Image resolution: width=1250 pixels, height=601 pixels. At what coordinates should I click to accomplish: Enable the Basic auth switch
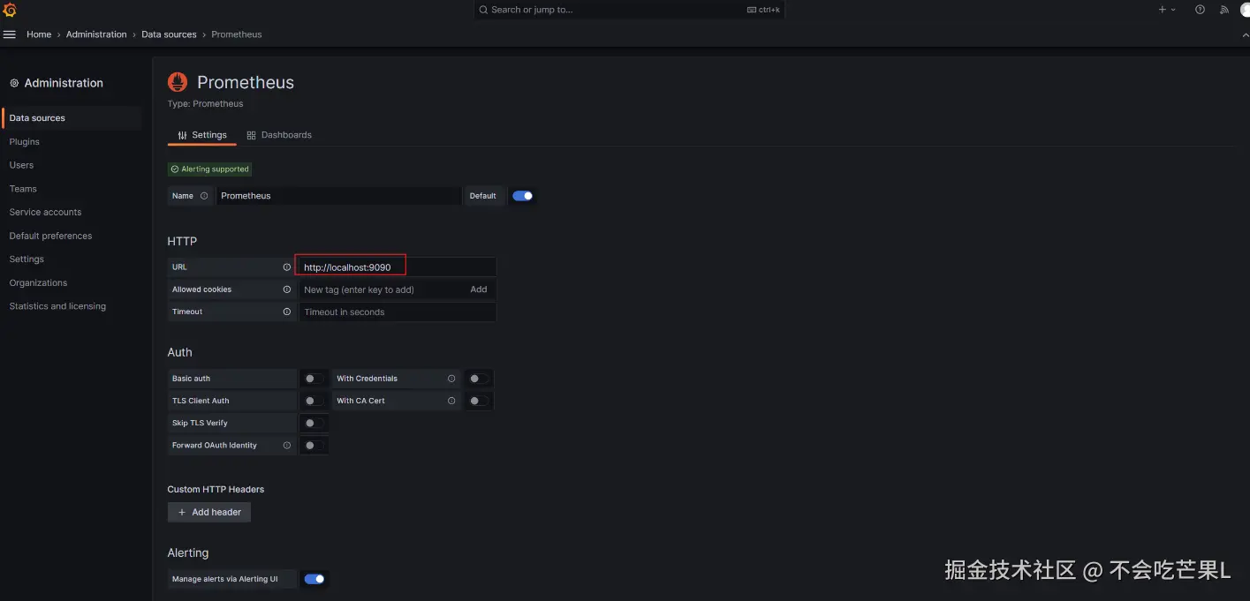314,379
